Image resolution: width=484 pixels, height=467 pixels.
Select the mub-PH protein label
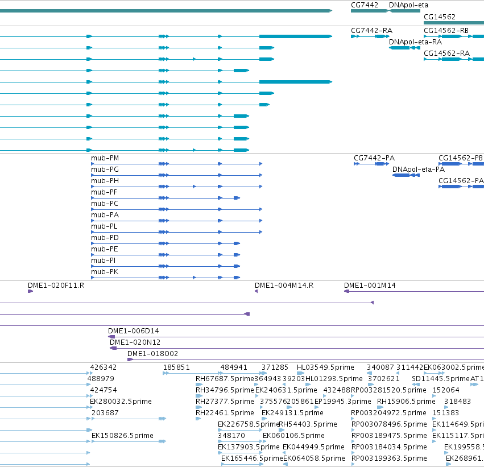pyautogui.click(x=105, y=181)
